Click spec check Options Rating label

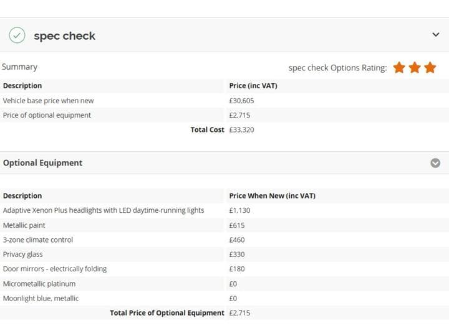337,68
